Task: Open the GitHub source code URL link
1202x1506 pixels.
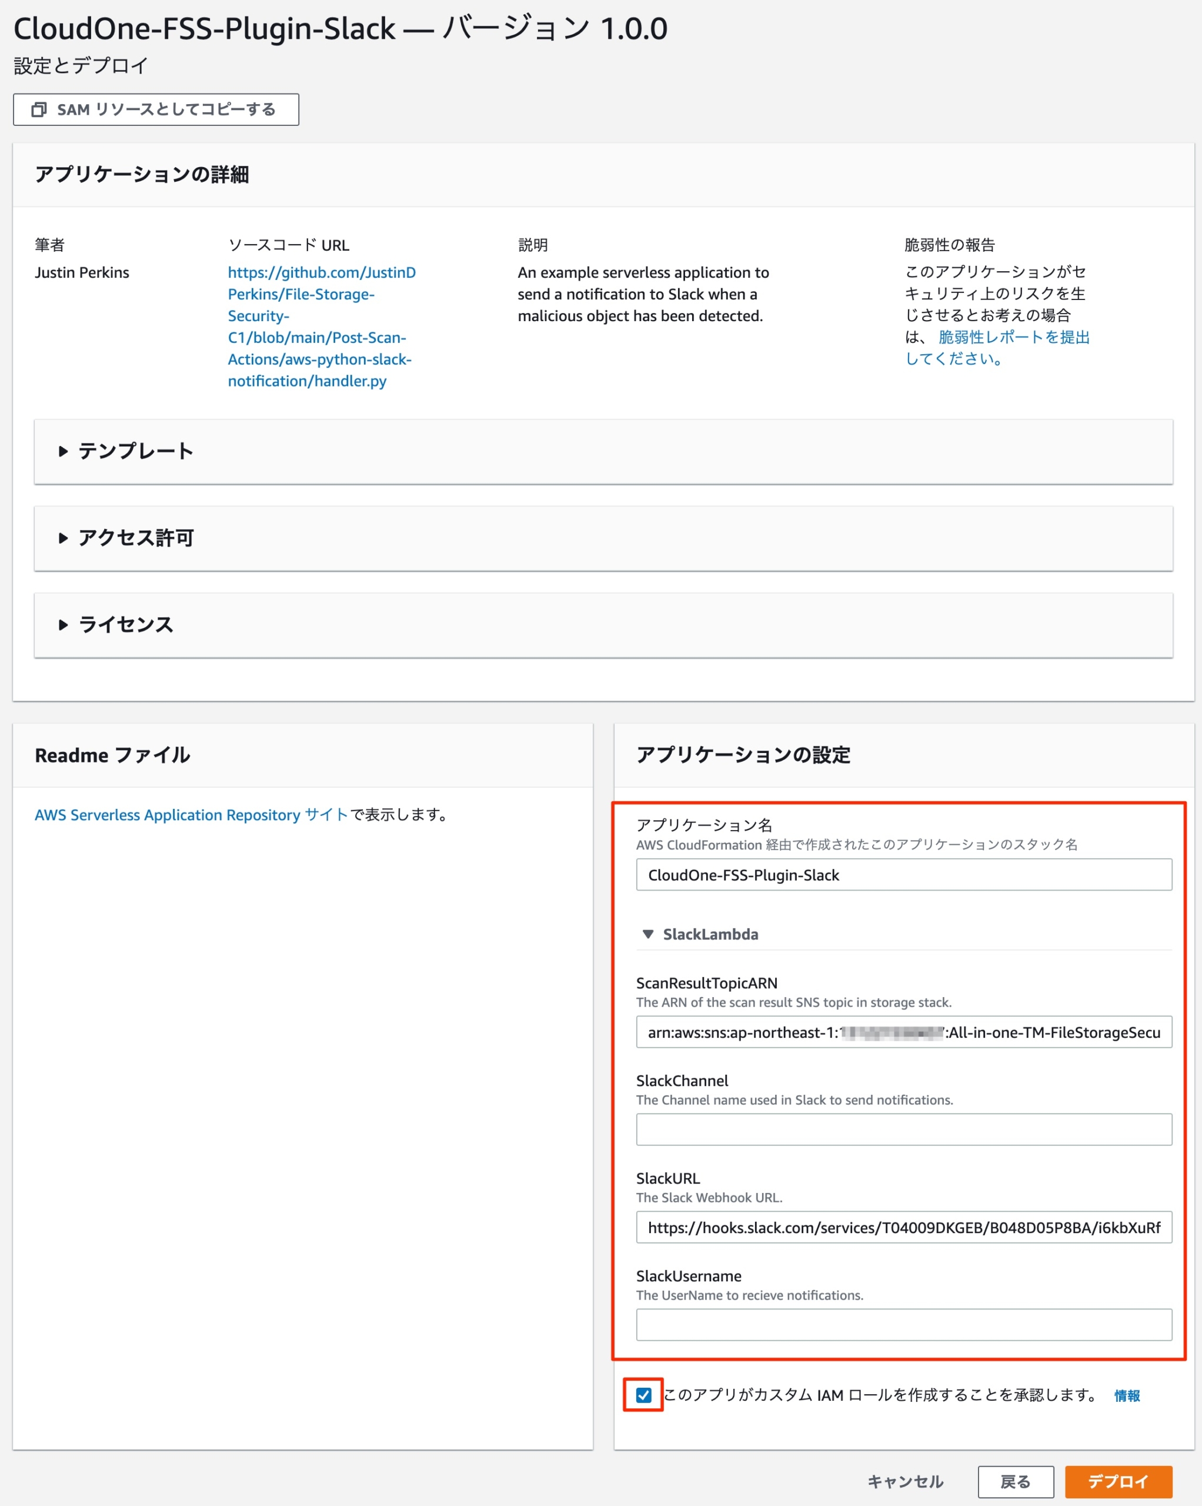Action: point(321,326)
